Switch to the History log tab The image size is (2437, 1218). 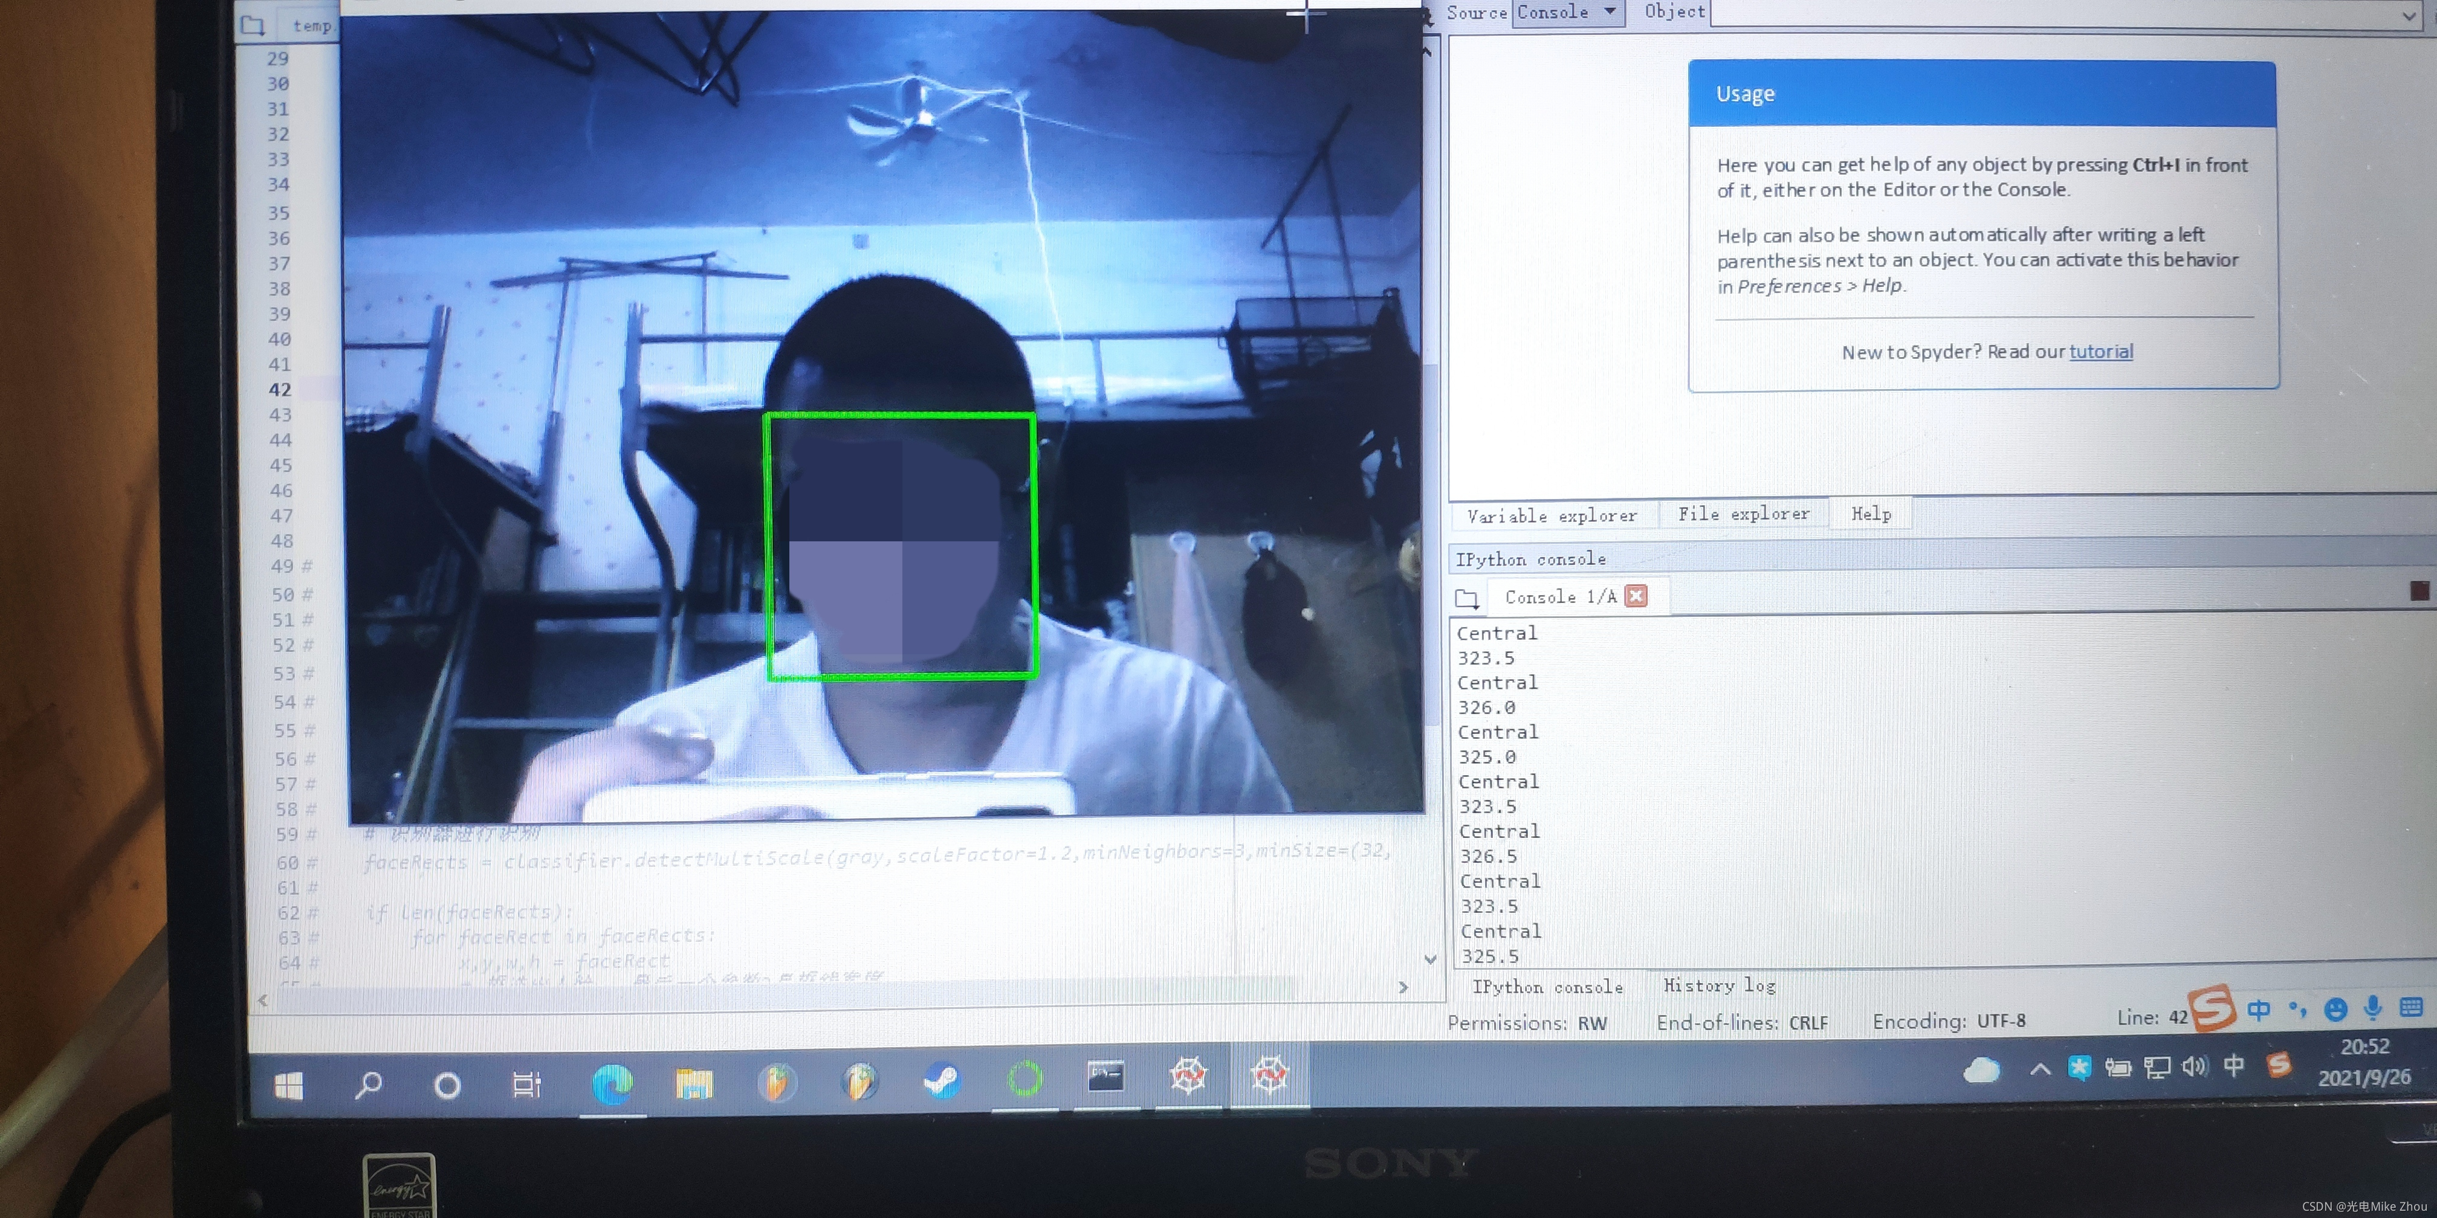coord(1719,985)
